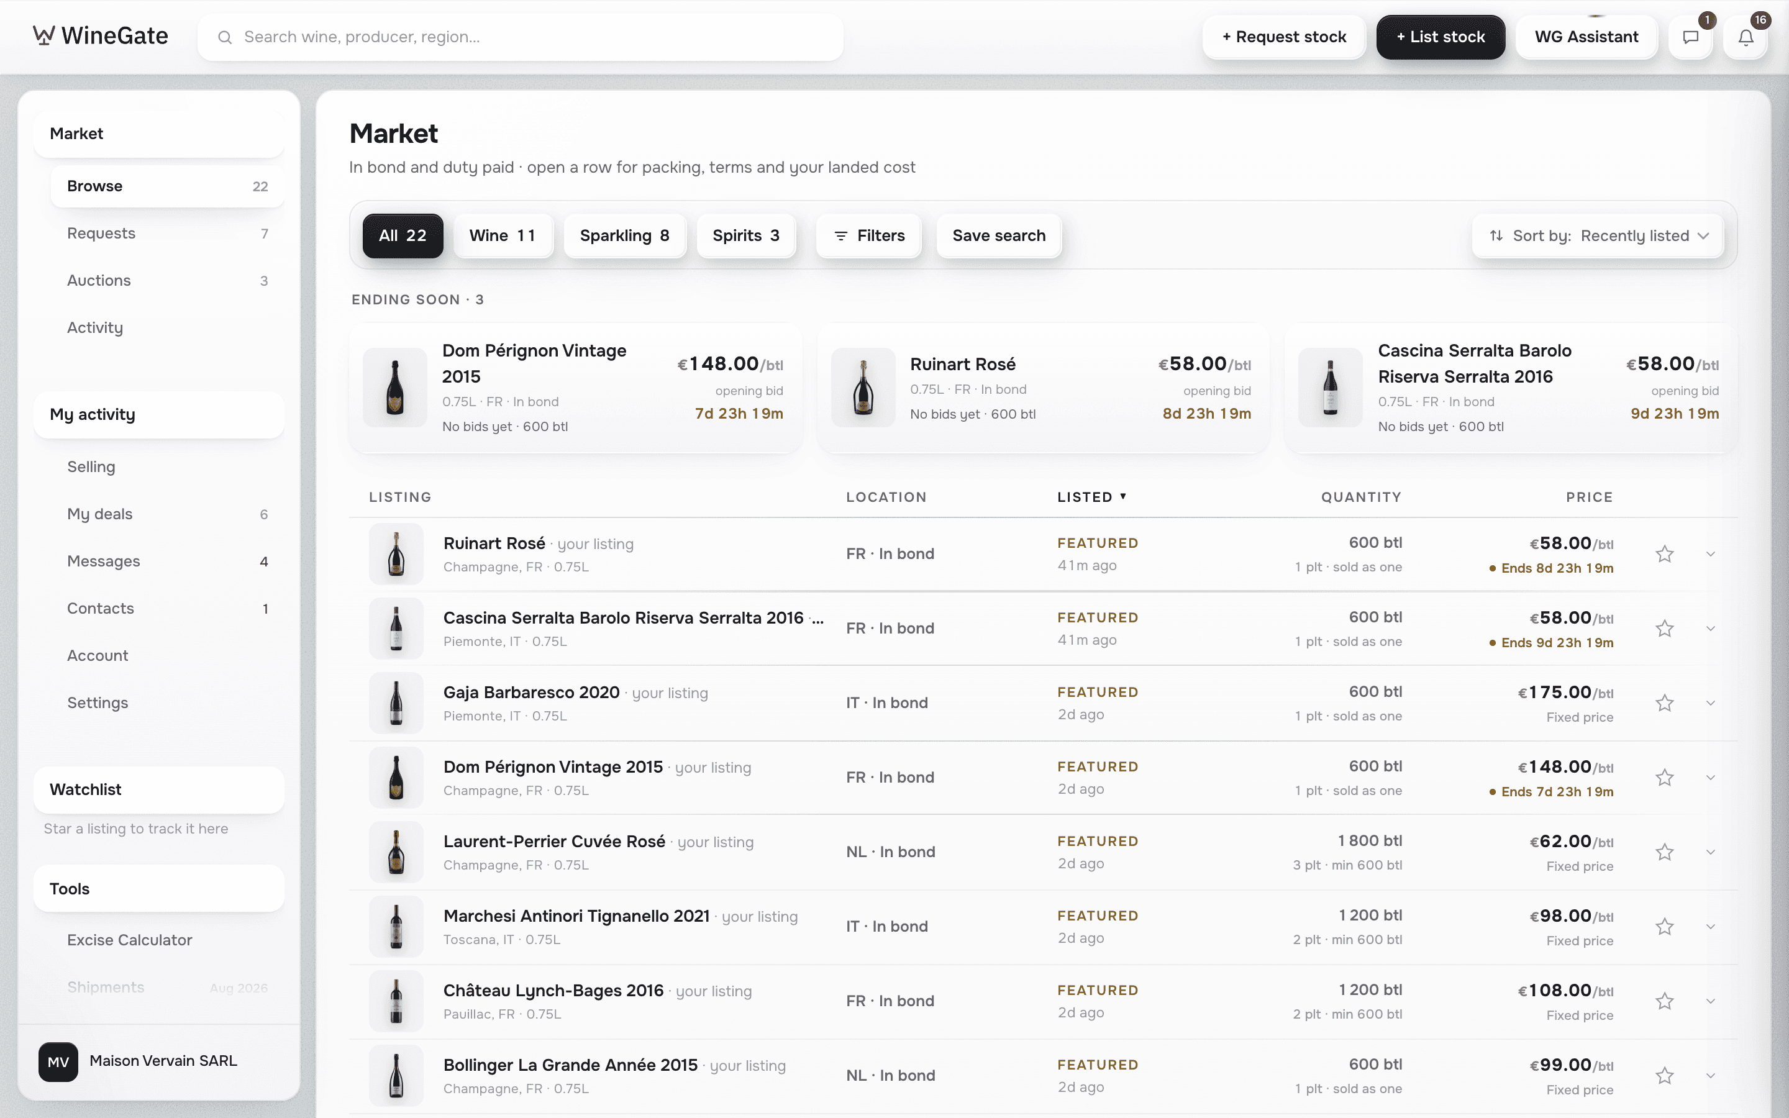The height and width of the screenshot is (1118, 1789).
Task: Select the All 22 filter tab
Action: (402, 236)
